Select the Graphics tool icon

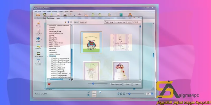[38, 46]
